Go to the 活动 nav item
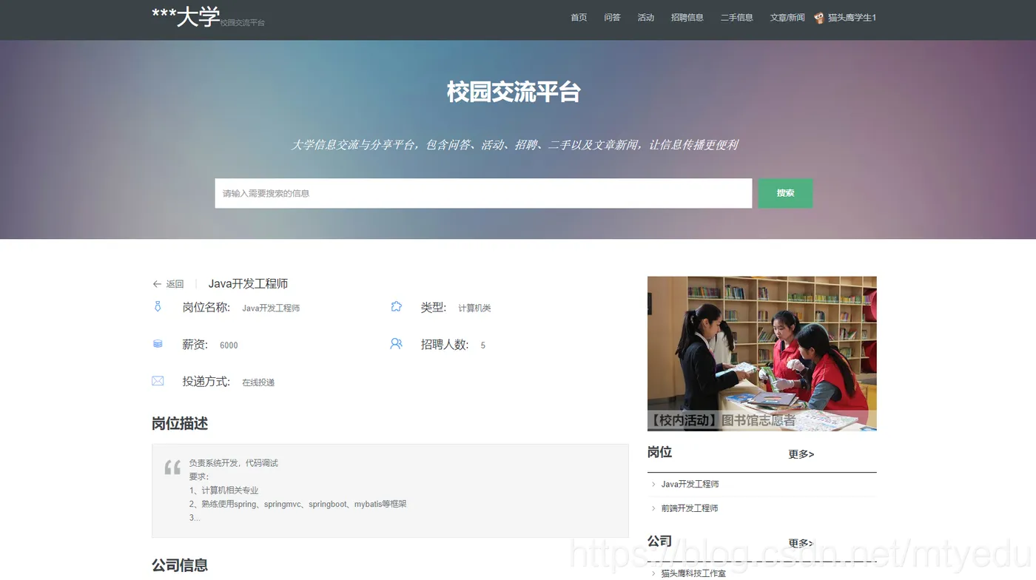 (646, 18)
